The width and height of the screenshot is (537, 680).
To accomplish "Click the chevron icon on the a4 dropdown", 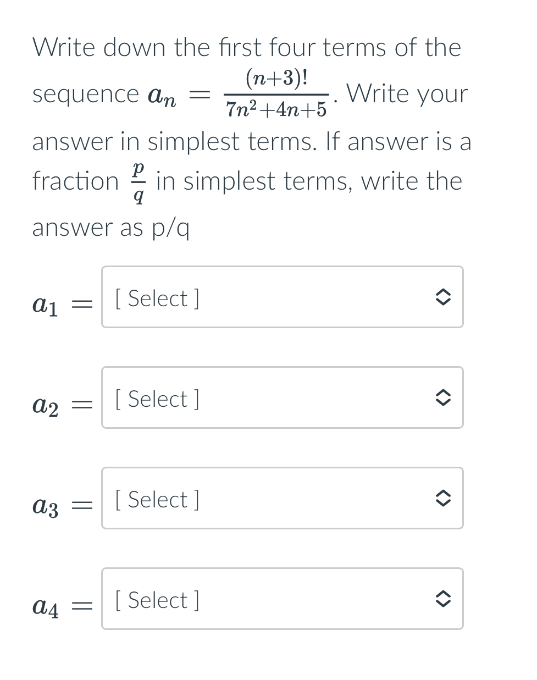I will [x=444, y=599].
